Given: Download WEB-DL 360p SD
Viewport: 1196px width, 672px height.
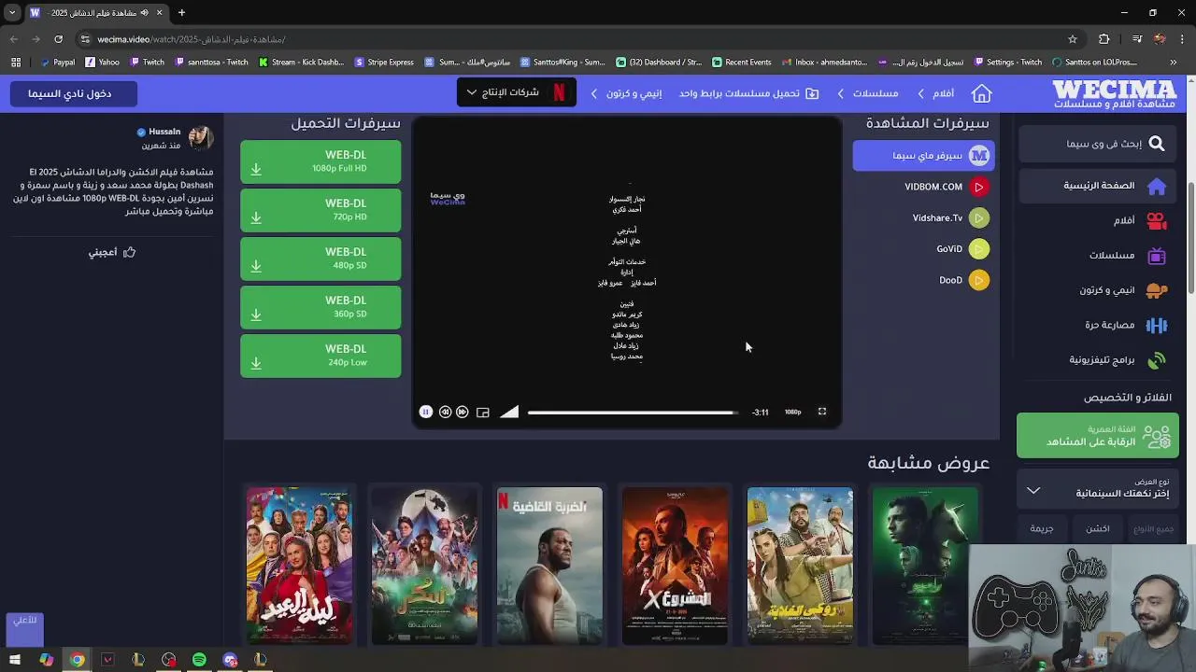Looking at the screenshot, I should pos(320,307).
